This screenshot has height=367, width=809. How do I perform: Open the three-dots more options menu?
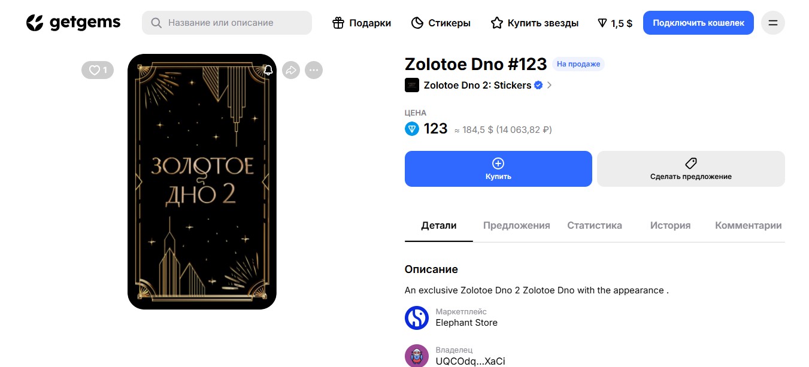314,70
